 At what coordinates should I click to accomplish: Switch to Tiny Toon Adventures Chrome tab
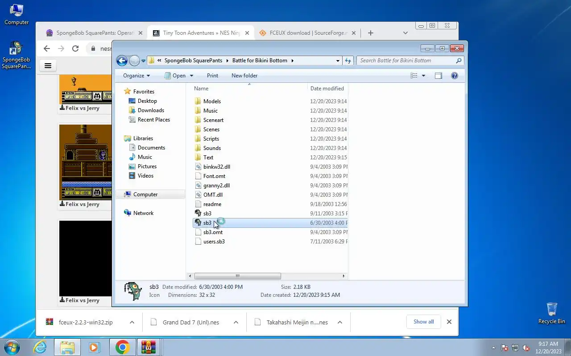[x=201, y=33]
